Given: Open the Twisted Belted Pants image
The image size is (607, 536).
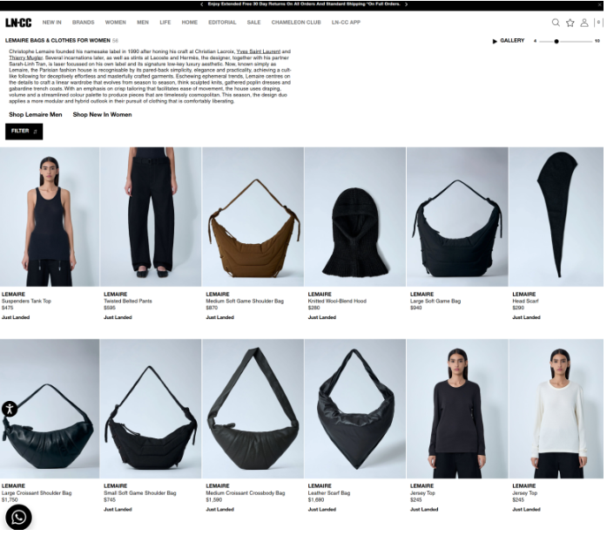Looking at the screenshot, I should 151,217.
